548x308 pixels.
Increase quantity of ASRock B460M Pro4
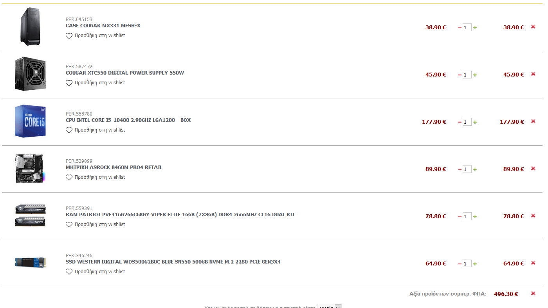point(475,169)
